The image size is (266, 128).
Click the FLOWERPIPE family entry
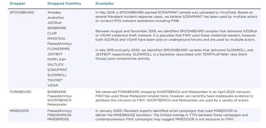point(58,49)
